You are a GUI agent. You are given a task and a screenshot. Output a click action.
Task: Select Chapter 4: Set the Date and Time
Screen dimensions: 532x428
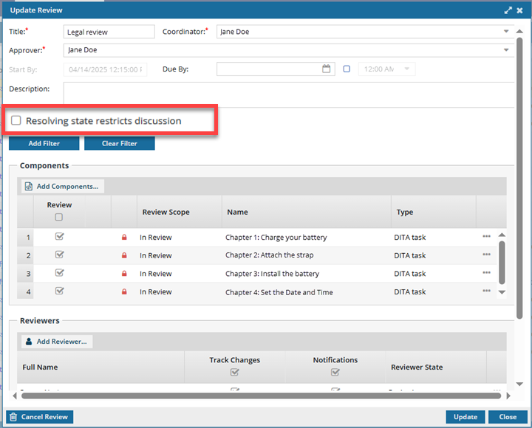pyautogui.click(x=279, y=292)
